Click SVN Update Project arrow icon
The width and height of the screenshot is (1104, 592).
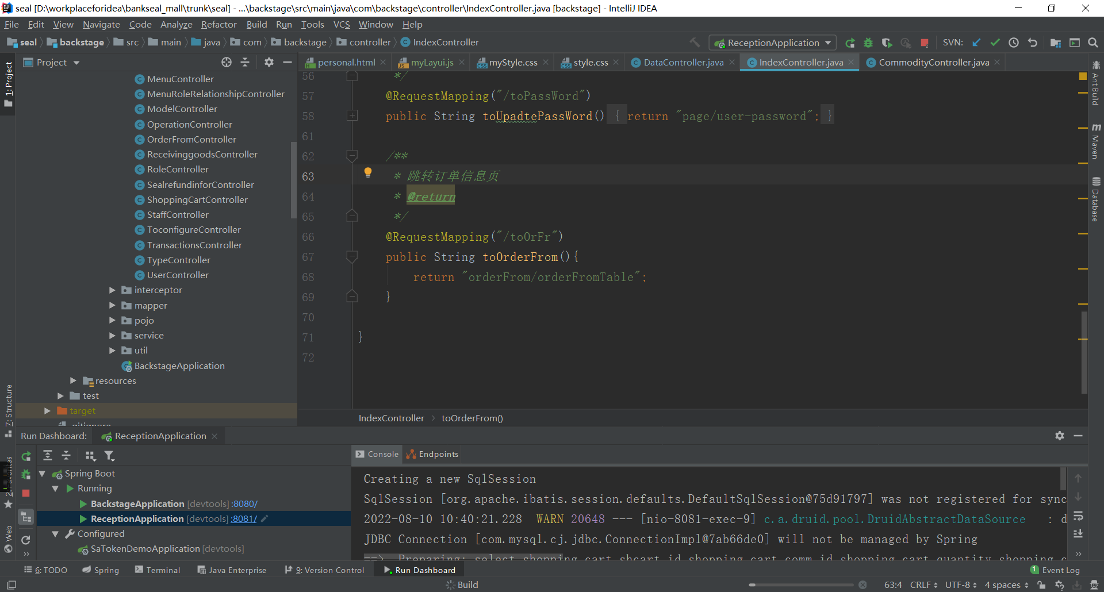[x=976, y=43]
